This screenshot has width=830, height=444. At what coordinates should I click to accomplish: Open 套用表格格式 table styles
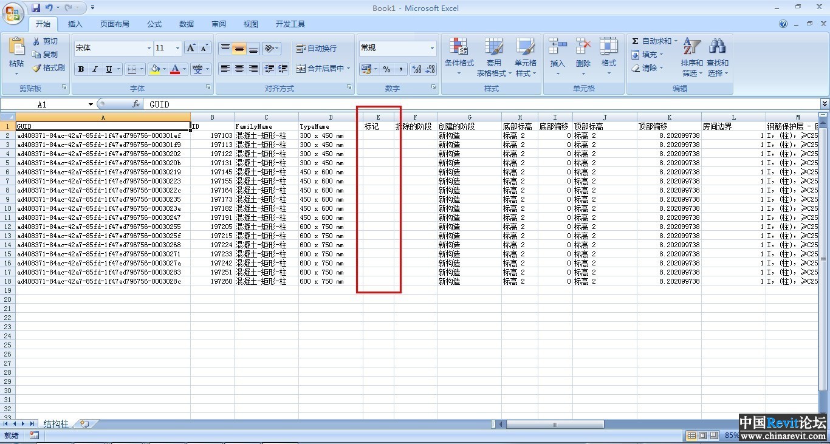pyautogui.click(x=493, y=56)
